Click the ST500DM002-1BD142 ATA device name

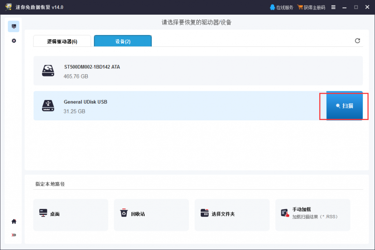92,67
